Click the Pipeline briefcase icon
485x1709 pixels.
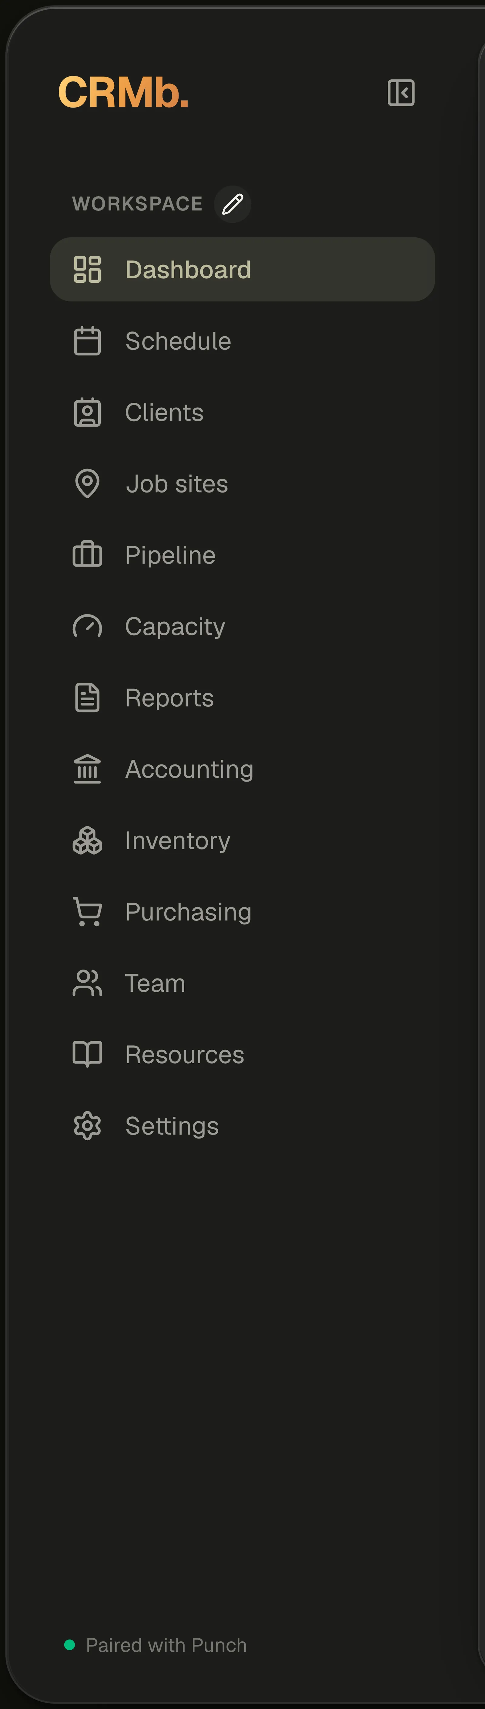(x=87, y=555)
